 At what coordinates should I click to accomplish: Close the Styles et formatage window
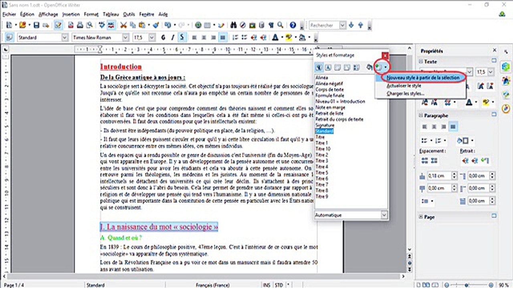click(x=385, y=55)
